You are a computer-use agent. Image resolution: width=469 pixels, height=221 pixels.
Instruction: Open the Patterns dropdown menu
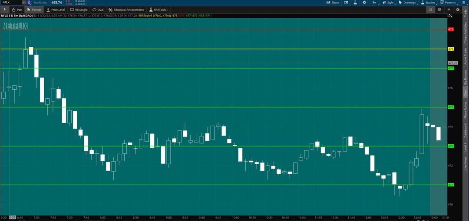(x=448, y=3)
